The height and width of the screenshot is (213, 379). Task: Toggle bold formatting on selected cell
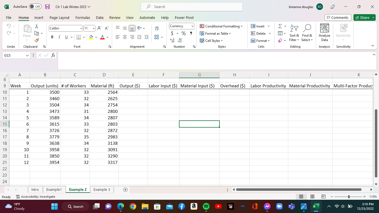[52, 36]
